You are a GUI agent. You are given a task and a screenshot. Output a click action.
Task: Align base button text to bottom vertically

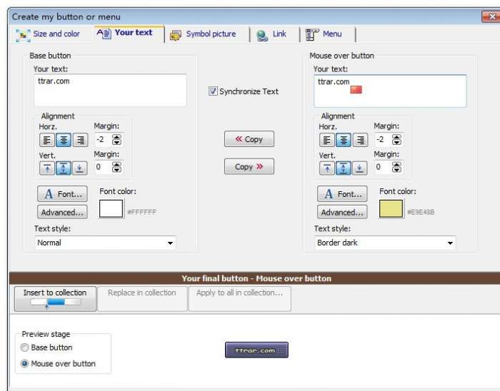coord(80,168)
